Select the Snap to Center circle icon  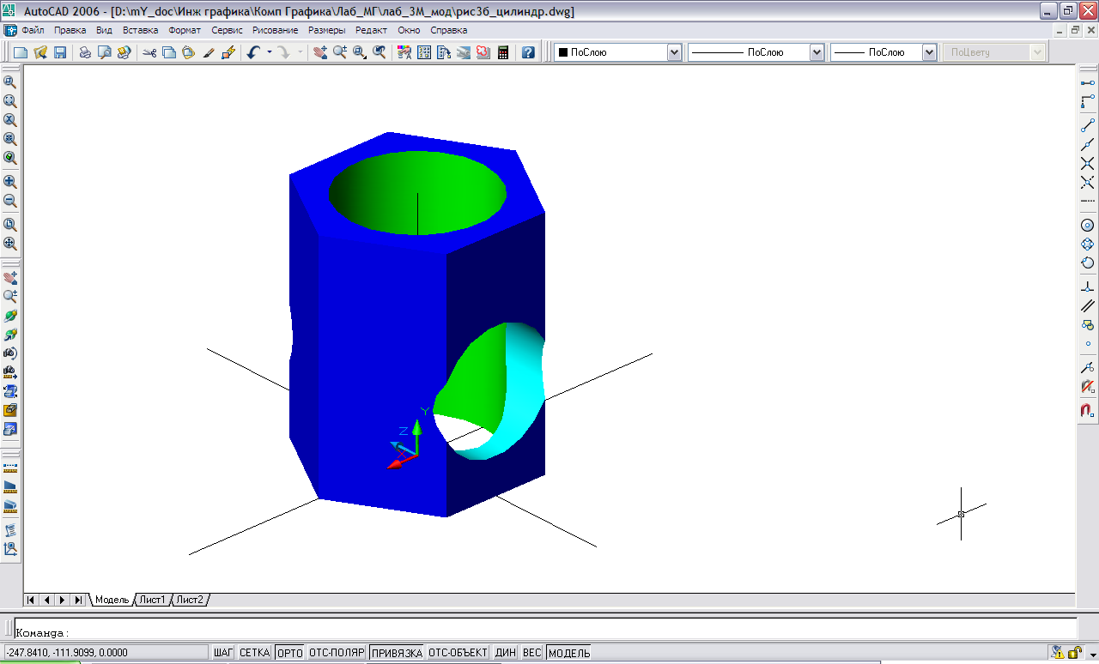pyautogui.click(x=1087, y=225)
